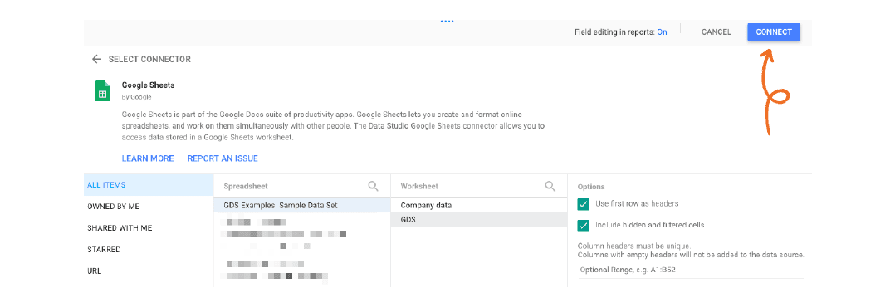Open the LEARN MORE link
This screenshot has height=307, width=895.
tap(148, 158)
